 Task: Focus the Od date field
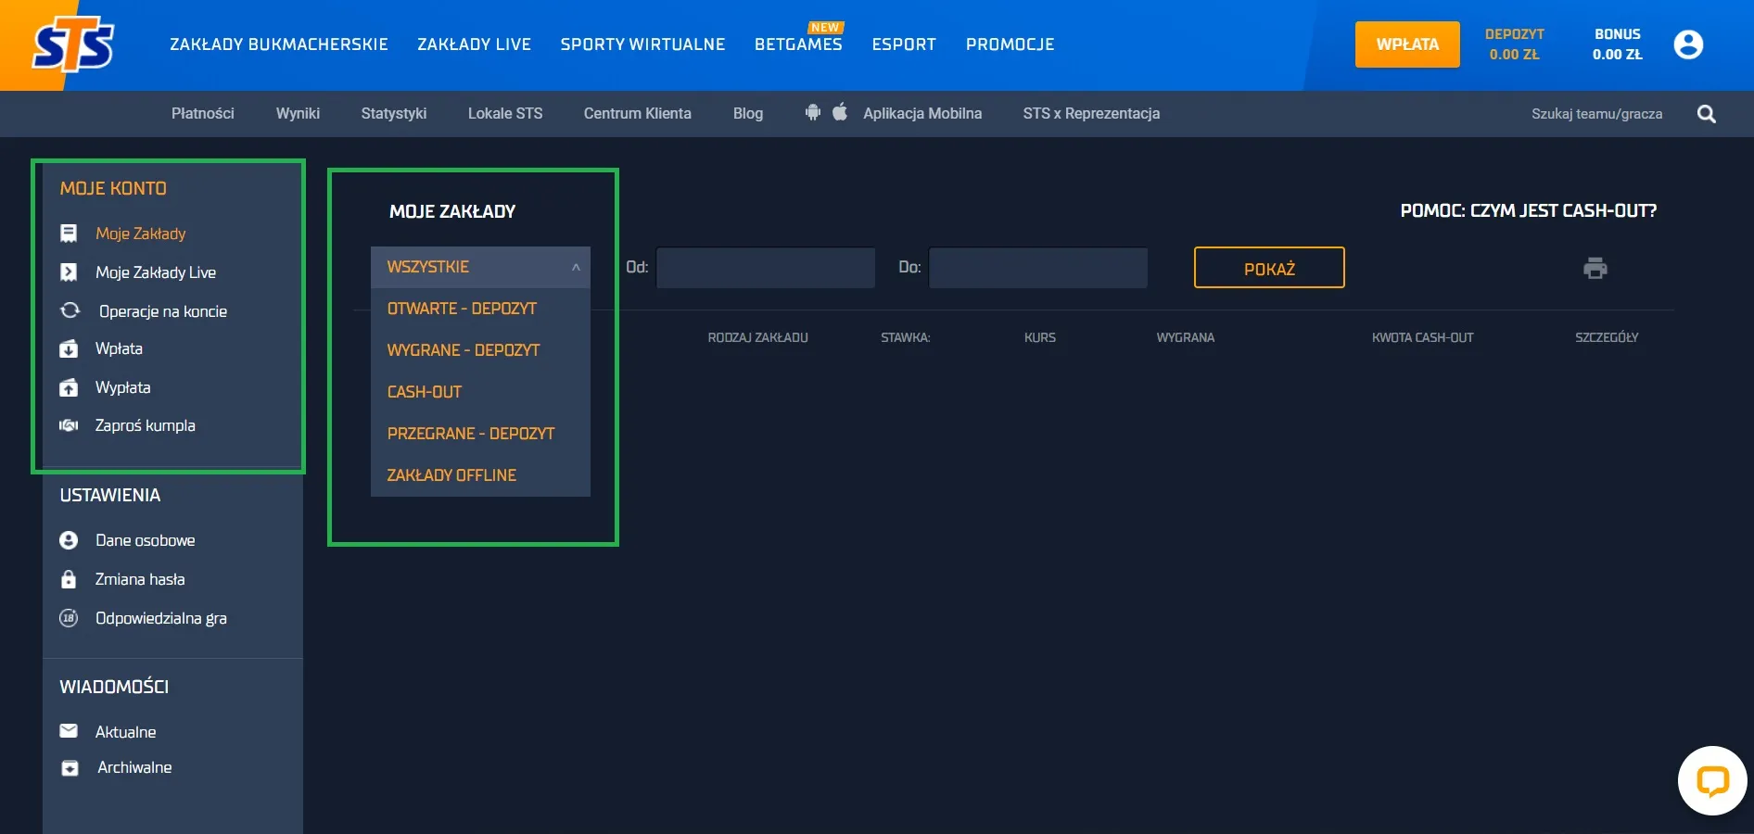[x=766, y=268]
